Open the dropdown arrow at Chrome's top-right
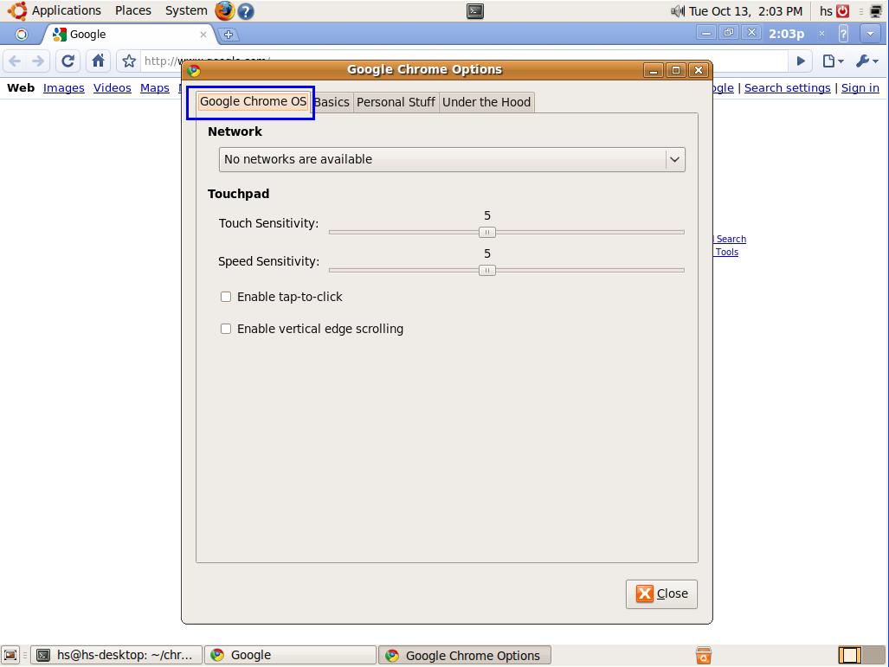Image resolution: width=889 pixels, height=667 pixels. 870,34
